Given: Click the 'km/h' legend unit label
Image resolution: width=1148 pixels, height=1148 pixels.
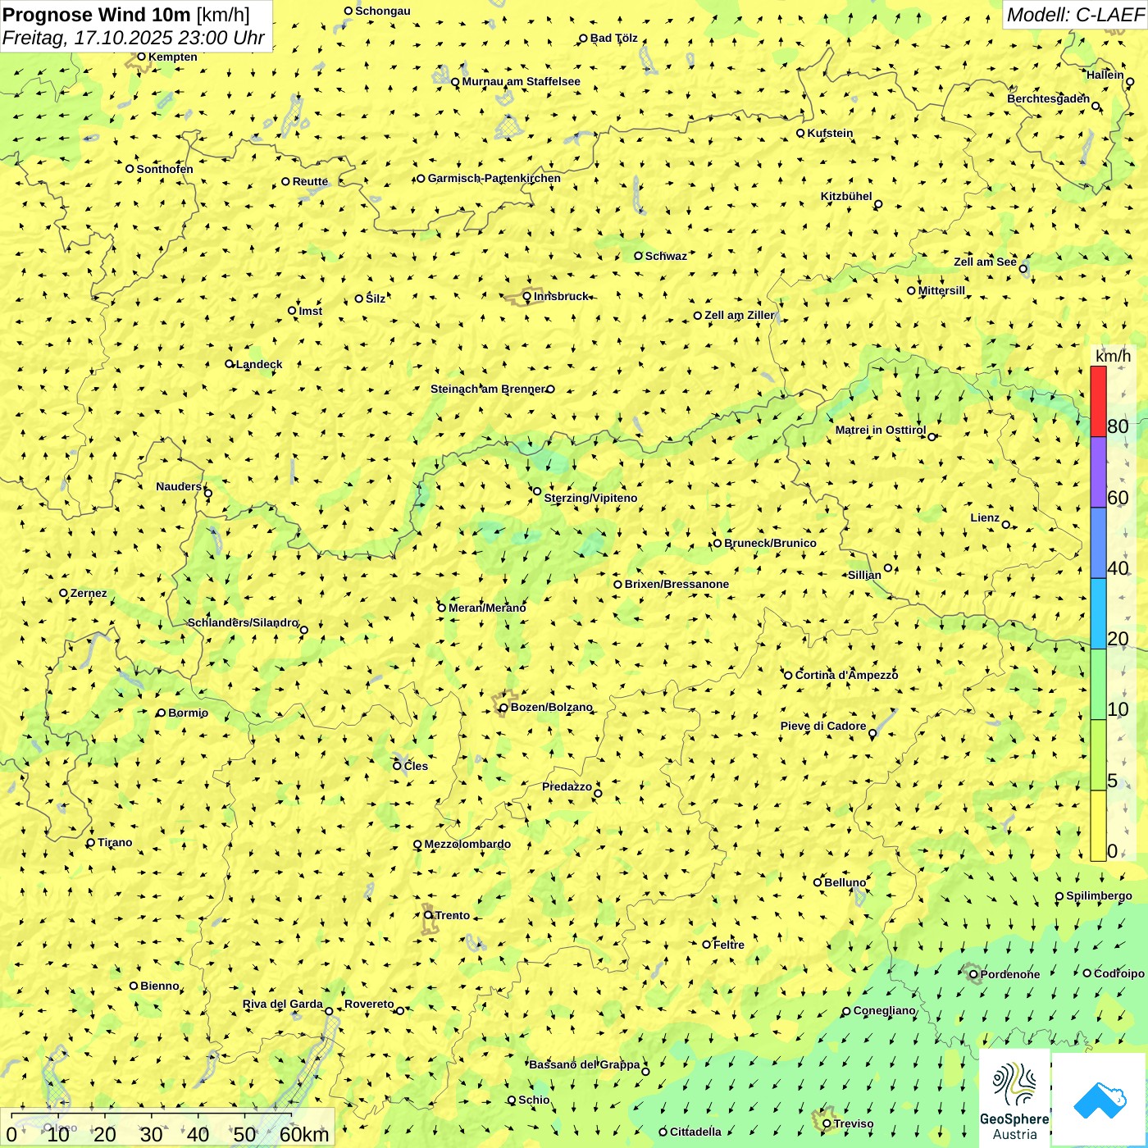Looking at the screenshot, I should pyautogui.click(x=1113, y=356).
